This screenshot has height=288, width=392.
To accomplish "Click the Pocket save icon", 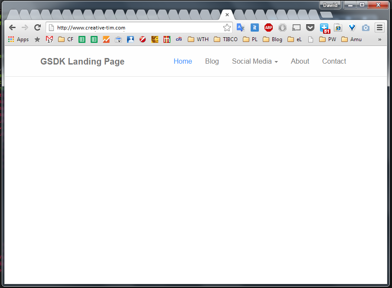I will pos(310,28).
